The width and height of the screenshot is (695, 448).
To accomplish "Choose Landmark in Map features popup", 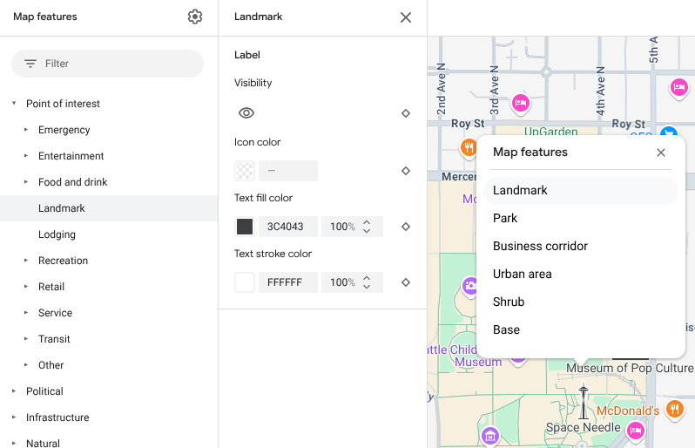I will pos(581,190).
